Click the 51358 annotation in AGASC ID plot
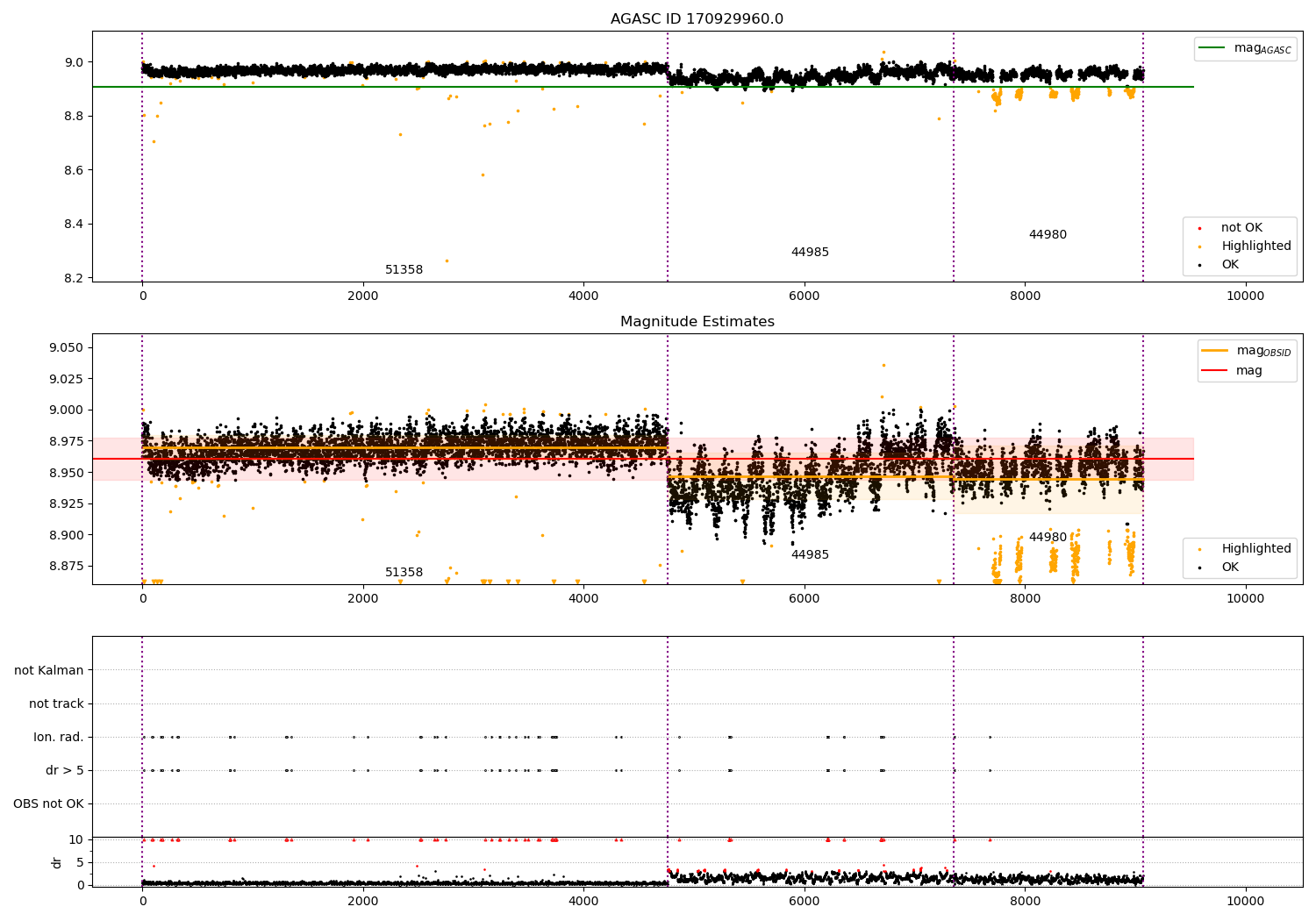1316x921 pixels. [x=404, y=270]
